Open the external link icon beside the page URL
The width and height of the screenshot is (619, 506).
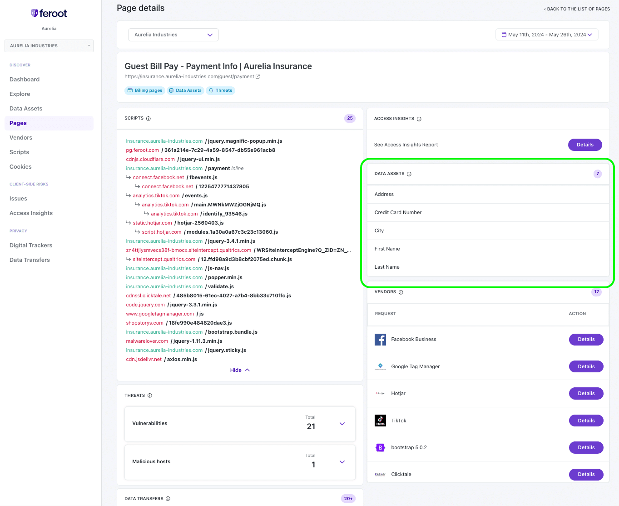tap(258, 76)
